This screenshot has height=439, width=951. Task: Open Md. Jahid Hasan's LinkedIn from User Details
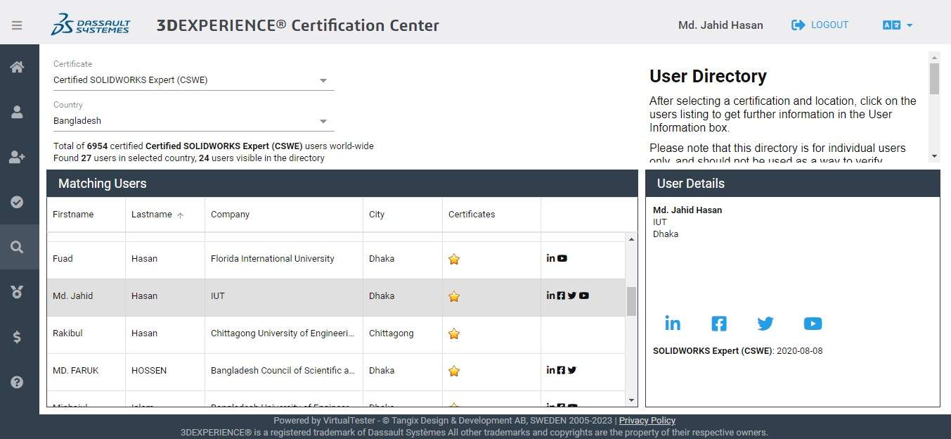[672, 324]
